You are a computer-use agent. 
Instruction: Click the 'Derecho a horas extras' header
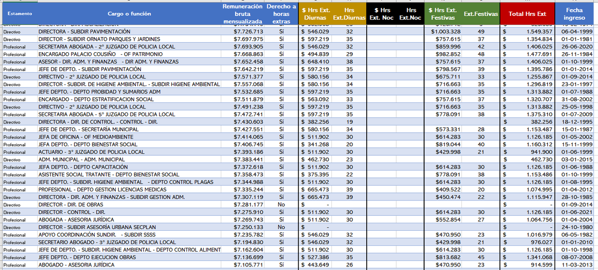pos(281,13)
